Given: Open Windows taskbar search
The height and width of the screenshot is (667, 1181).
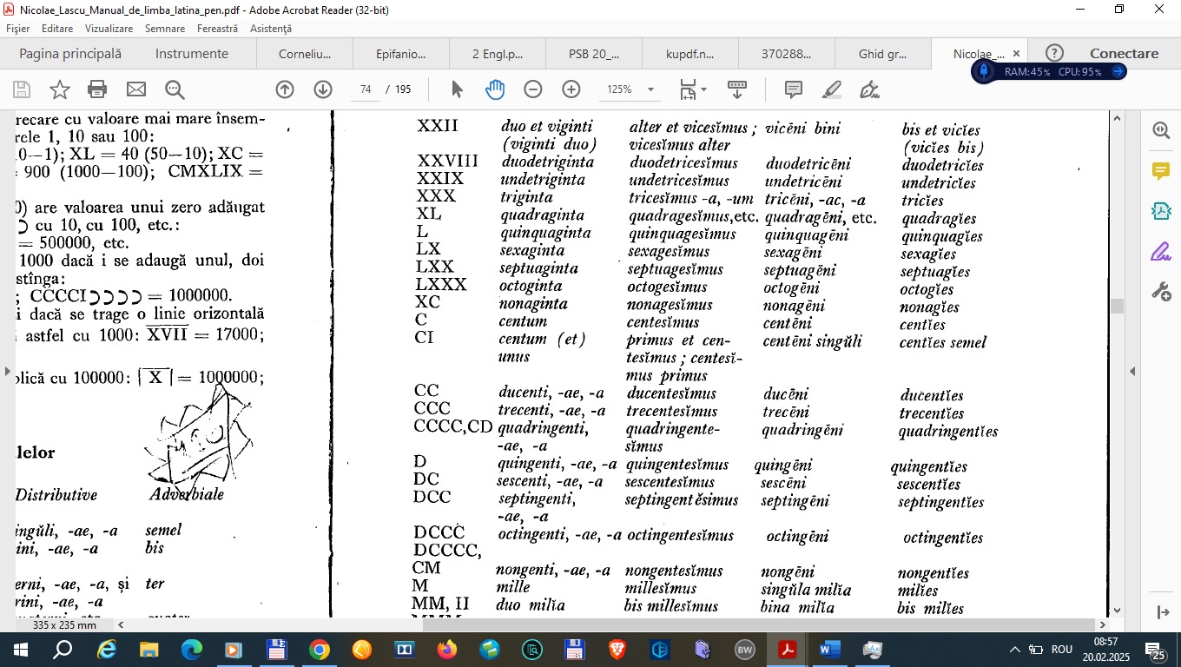Looking at the screenshot, I should [63, 650].
